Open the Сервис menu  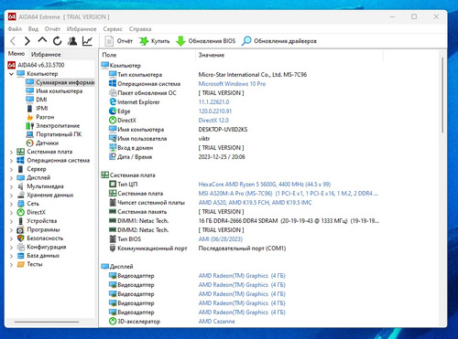[x=113, y=29]
